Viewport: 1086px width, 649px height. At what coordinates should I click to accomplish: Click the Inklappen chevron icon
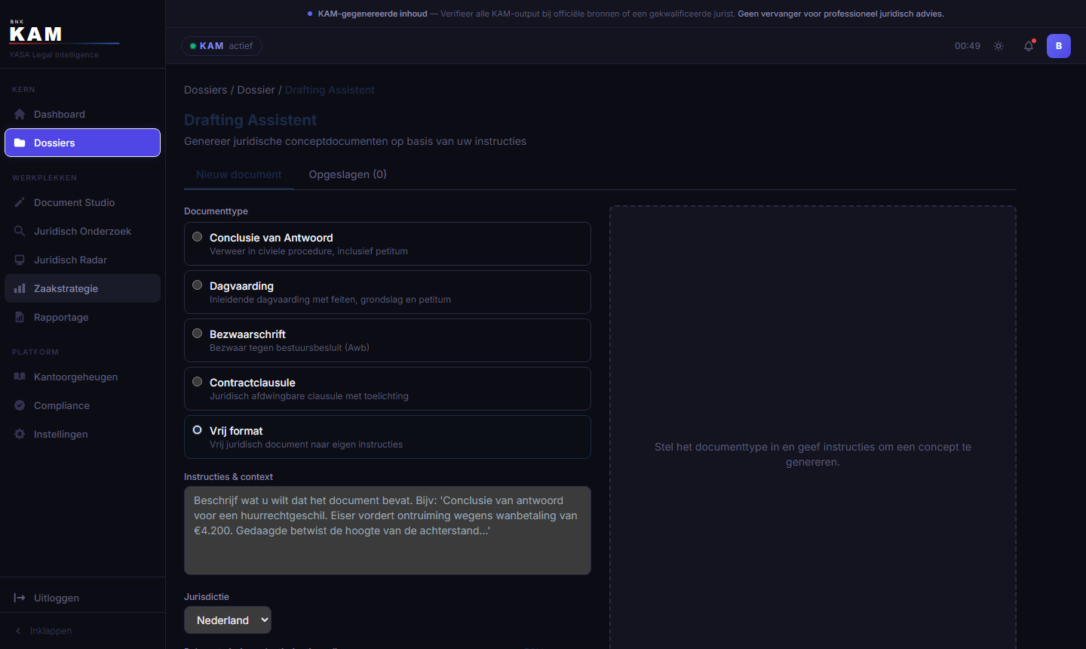tap(18, 631)
